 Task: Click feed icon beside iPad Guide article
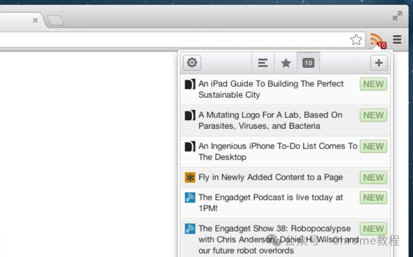(x=190, y=84)
